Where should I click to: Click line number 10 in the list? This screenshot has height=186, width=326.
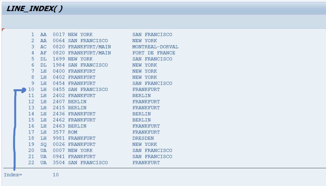tap(31, 90)
